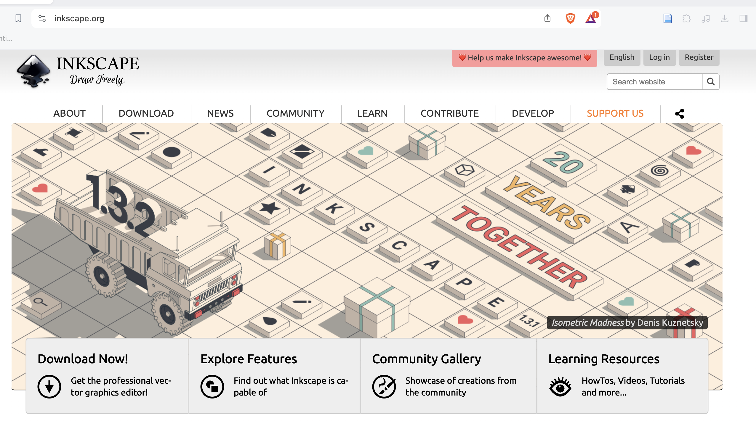756x421 pixels.
Task: Click Help us make Inkscape awesome banner
Action: click(524, 58)
